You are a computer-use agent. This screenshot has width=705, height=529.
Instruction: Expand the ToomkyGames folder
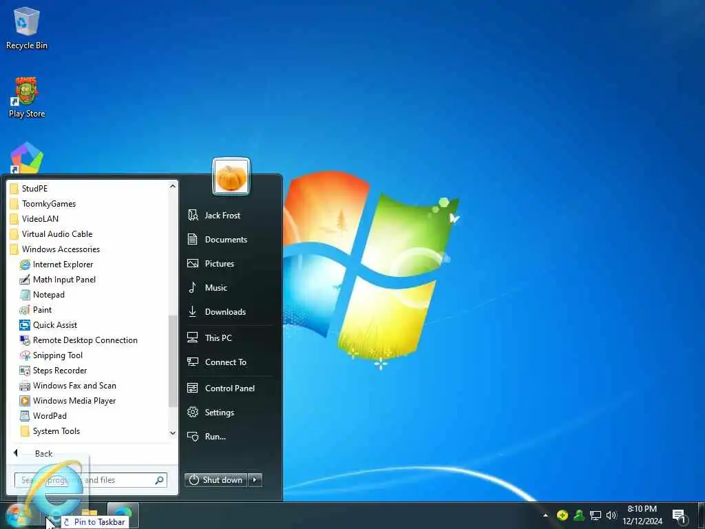43,204
